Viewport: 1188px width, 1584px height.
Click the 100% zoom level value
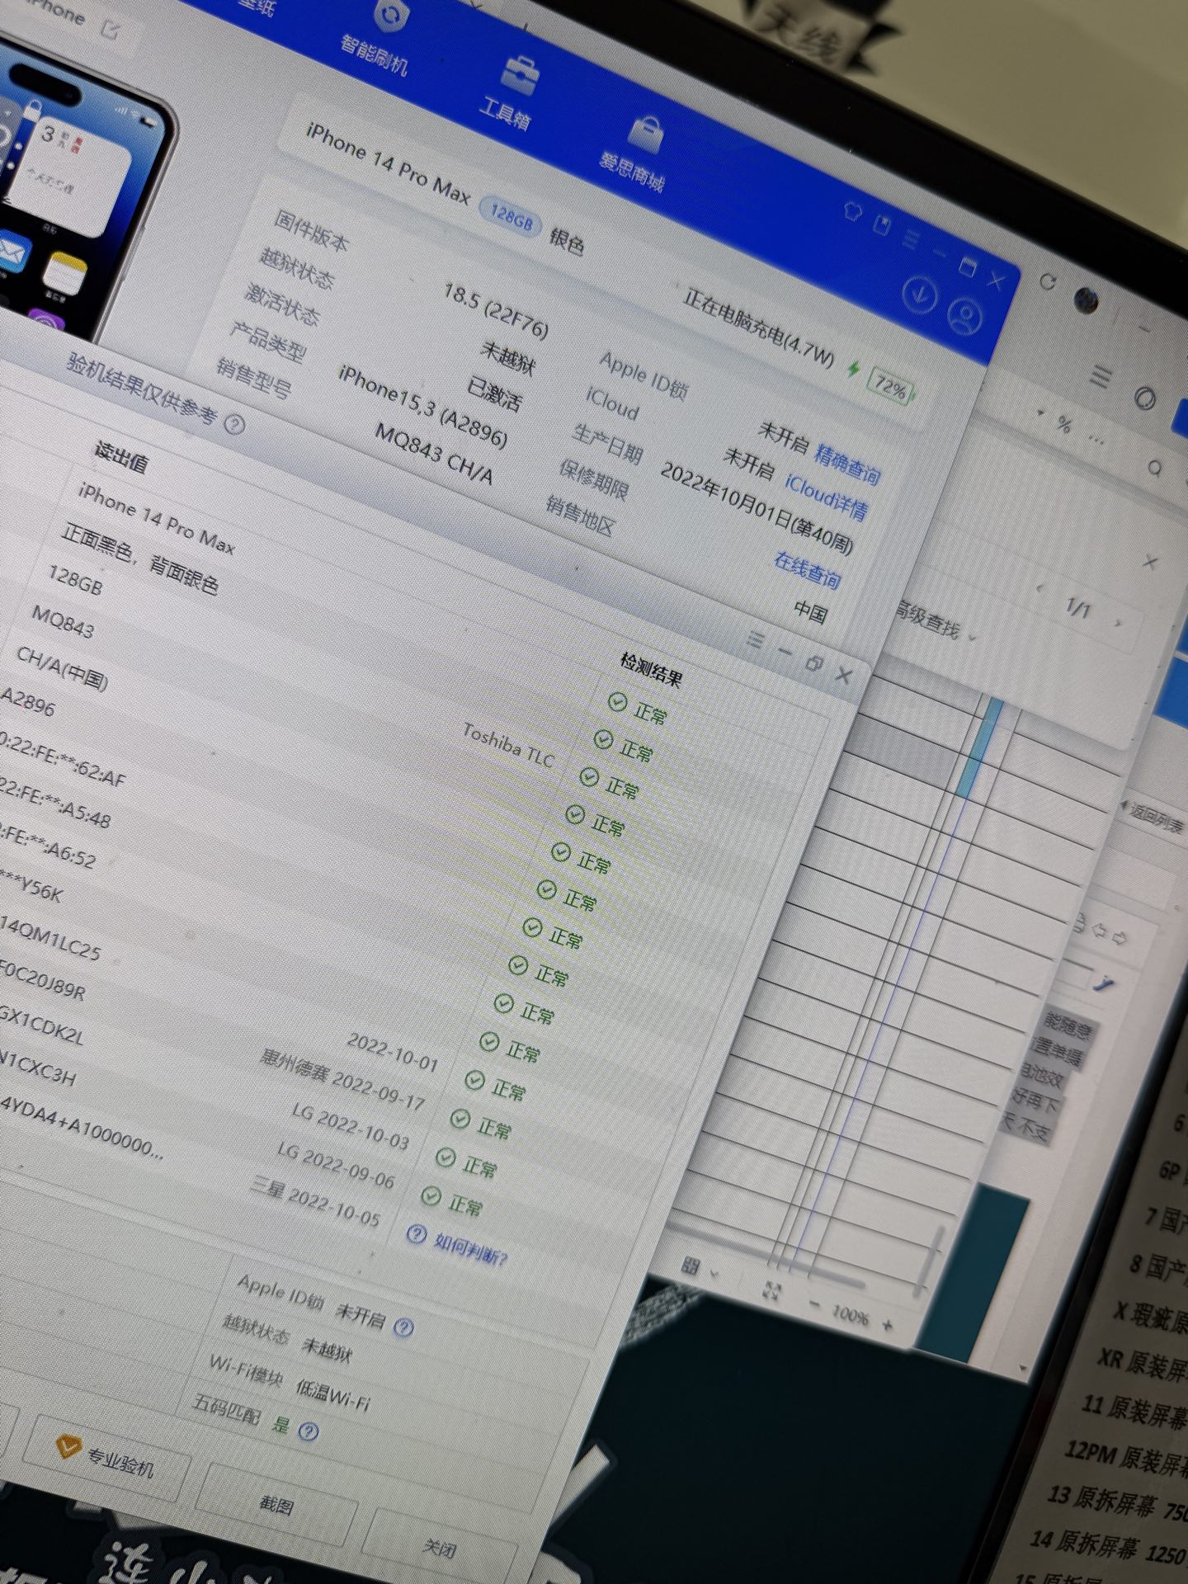[850, 1317]
